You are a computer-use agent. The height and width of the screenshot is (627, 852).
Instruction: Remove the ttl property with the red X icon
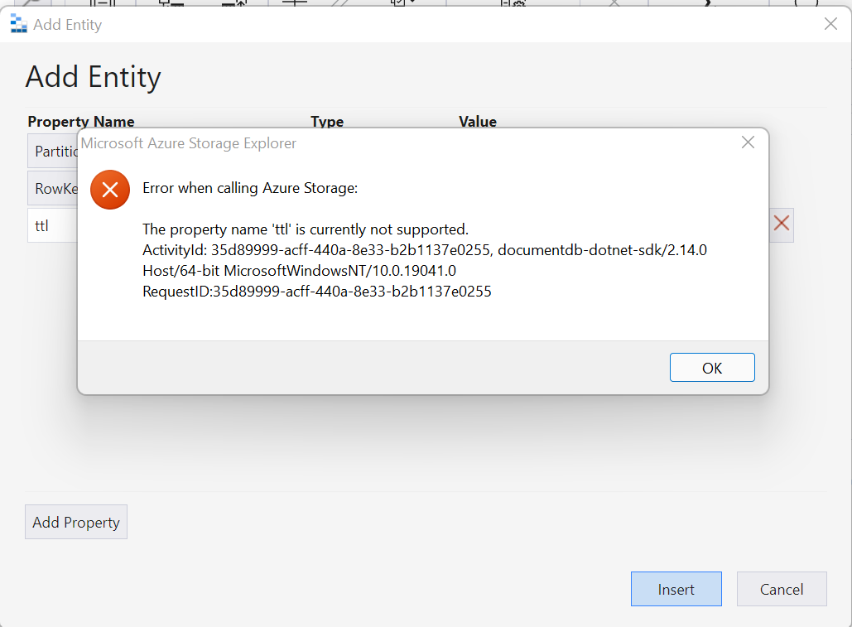pyautogui.click(x=781, y=224)
